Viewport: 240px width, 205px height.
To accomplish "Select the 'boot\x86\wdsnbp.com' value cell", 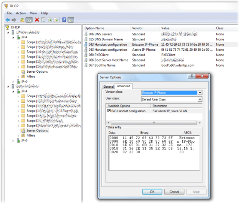I will pos(178,65).
